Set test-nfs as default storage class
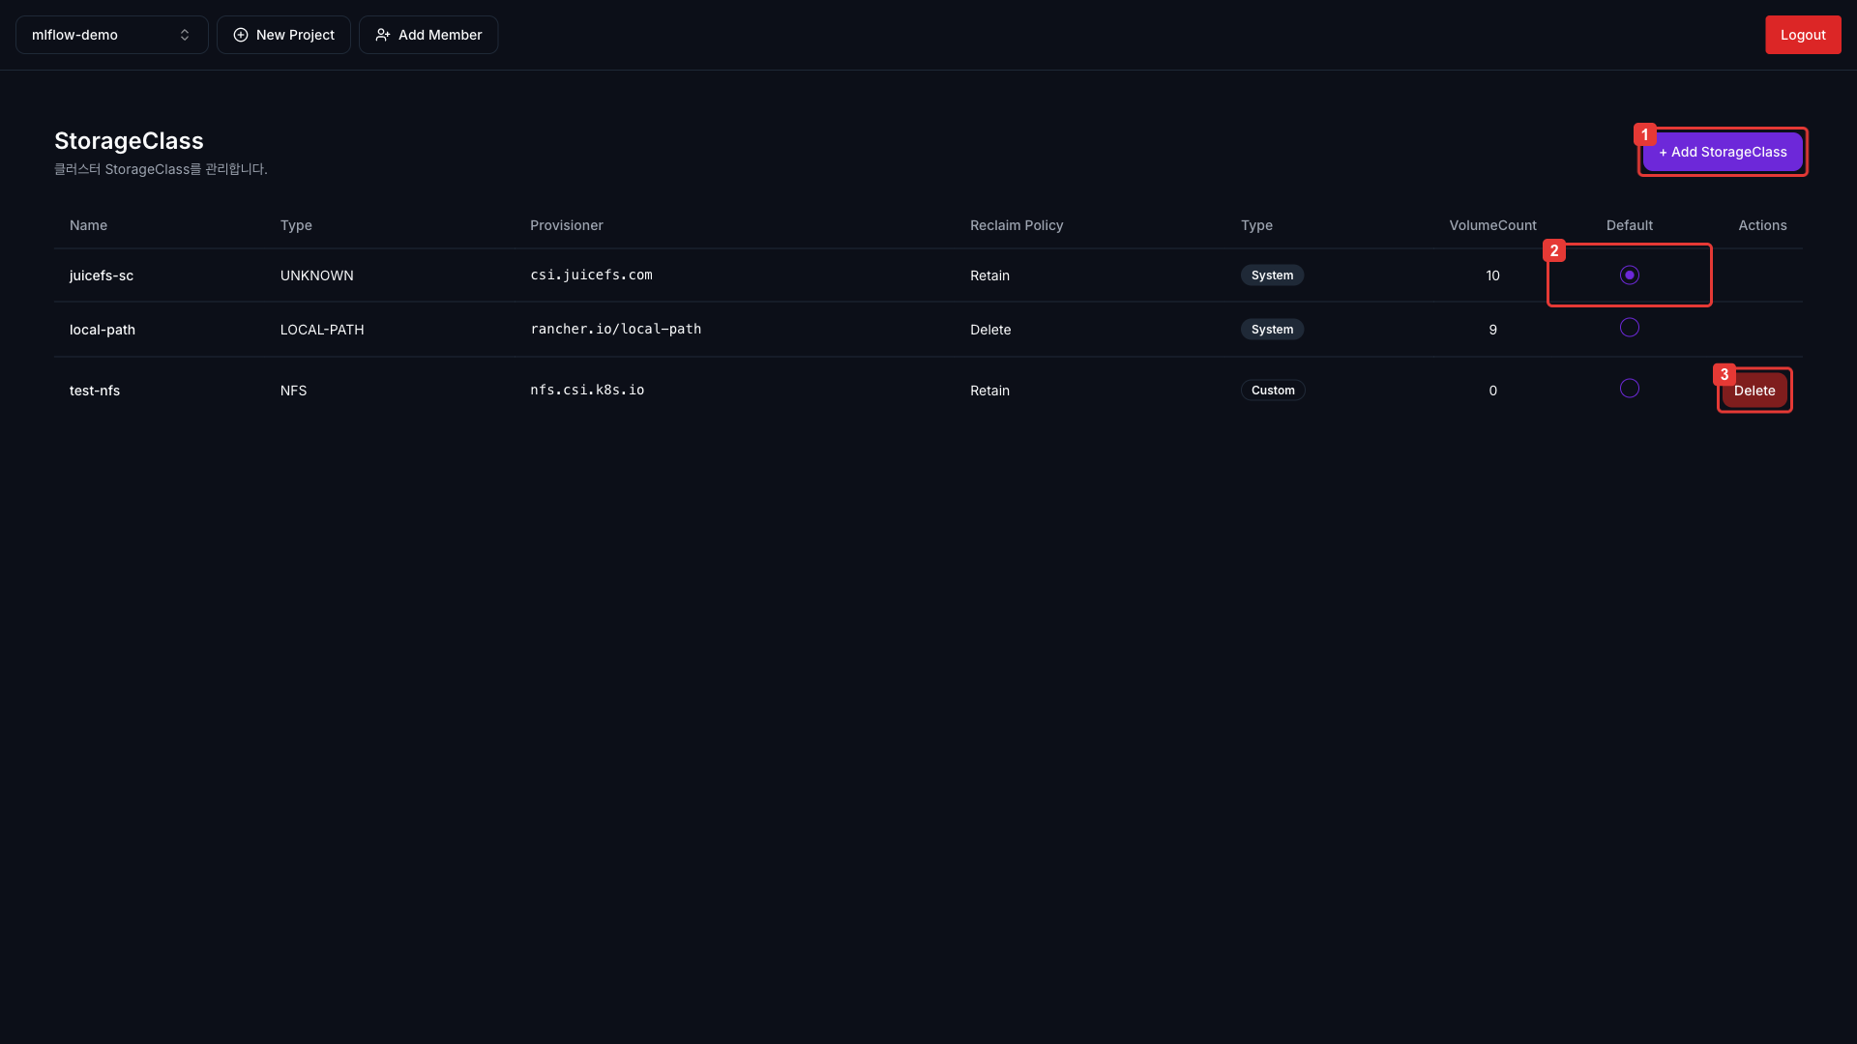The height and width of the screenshot is (1044, 1857). [x=1629, y=389]
